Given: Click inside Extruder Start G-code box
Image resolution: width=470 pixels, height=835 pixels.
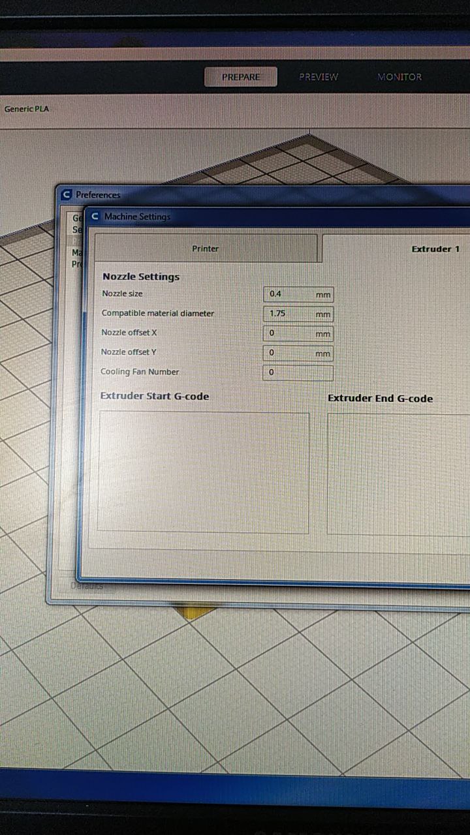Looking at the screenshot, I should (x=203, y=472).
